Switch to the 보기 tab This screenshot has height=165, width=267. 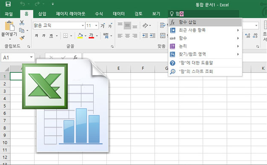click(156, 14)
